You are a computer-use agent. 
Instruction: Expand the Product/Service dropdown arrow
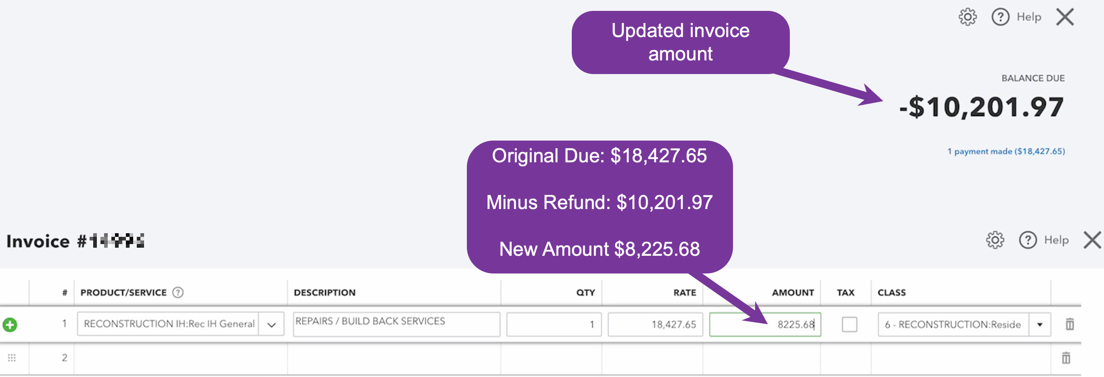pyautogui.click(x=271, y=324)
